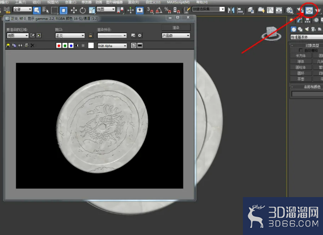The height and width of the screenshot is (235, 323).
Task: Open Render Setup icon in render window
Action: pyautogui.click(x=133, y=35)
